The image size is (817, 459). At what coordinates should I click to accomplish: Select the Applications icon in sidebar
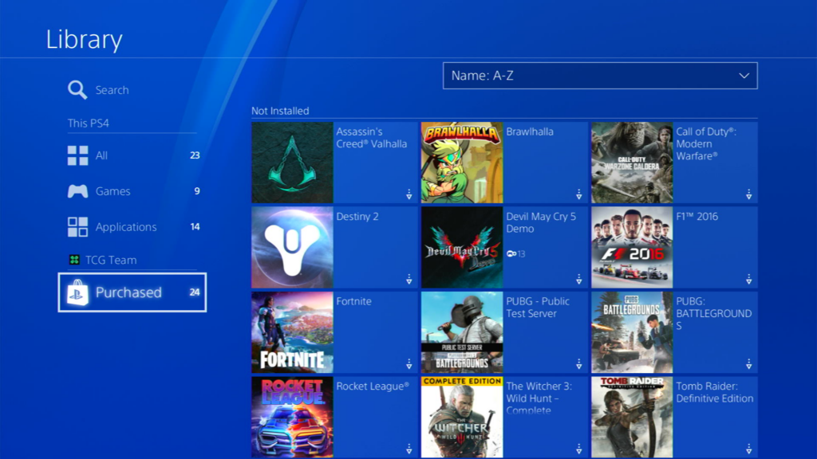(77, 226)
